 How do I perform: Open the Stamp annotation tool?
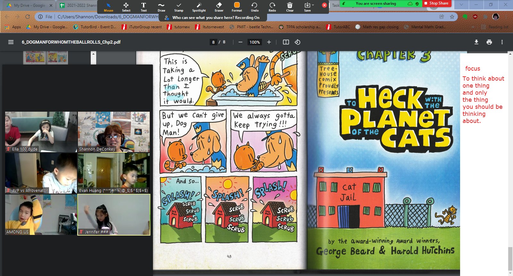[x=179, y=7]
